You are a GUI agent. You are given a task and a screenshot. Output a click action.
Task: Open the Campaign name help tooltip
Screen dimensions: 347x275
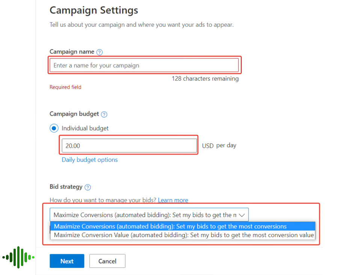coord(99,52)
